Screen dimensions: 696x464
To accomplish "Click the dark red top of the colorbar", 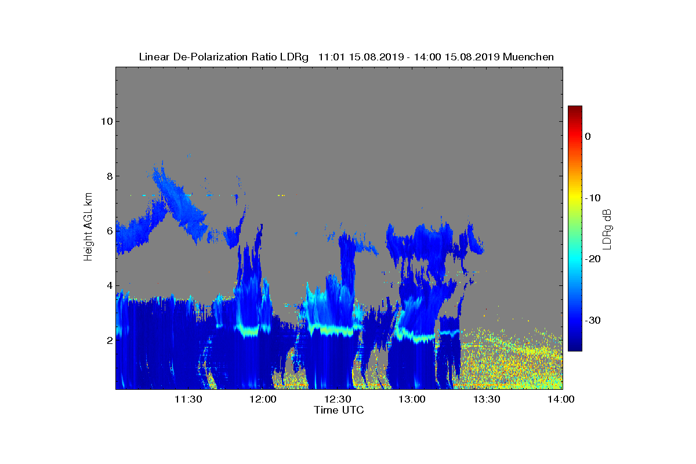I will (x=575, y=110).
